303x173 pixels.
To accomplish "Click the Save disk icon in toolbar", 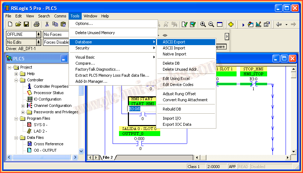I will (26, 24).
